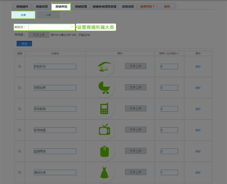Image resolution: width=227 pixels, height=184 pixels.
Task: Open the 高级设置 tab
Action: [128, 7]
